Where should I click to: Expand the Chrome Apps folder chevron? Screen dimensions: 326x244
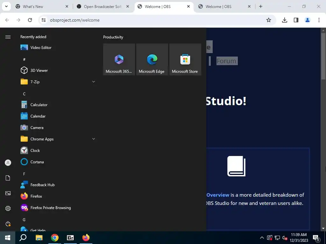point(94,139)
